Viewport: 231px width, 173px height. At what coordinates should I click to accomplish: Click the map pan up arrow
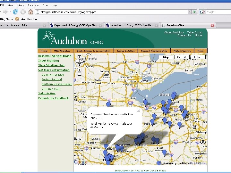click(x=79, y=57)
